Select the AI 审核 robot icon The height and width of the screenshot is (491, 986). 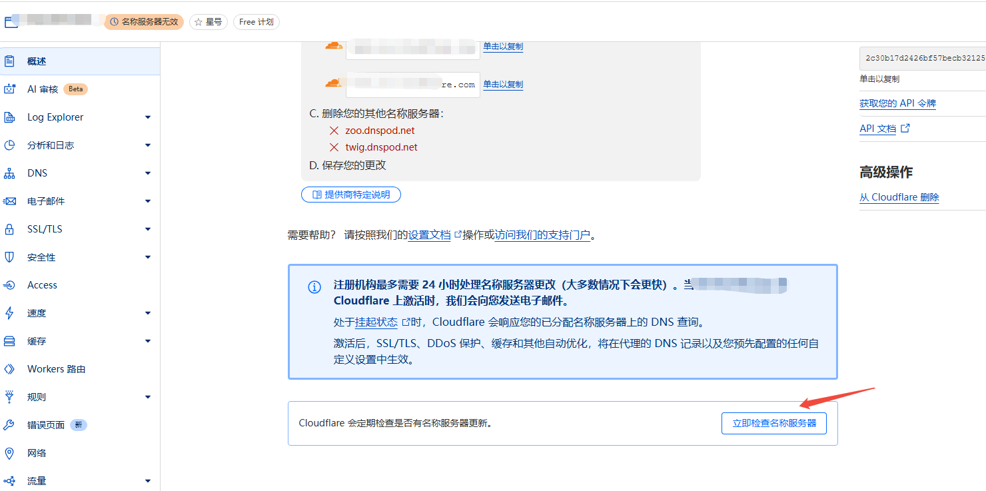(x=9, y=89)
